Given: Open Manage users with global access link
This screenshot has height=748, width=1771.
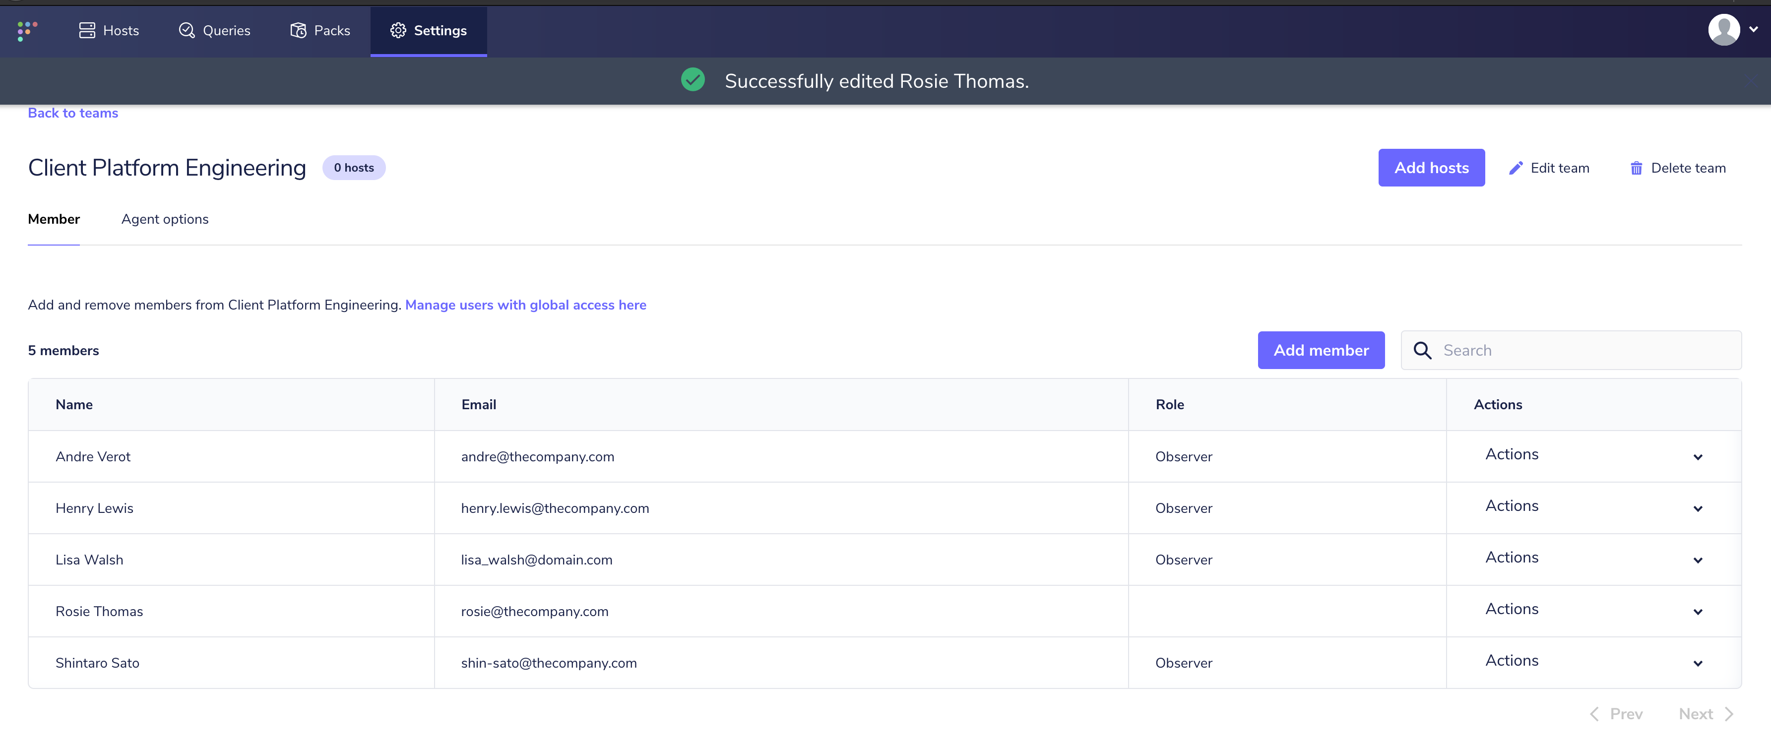Looking at the screenshot, I should click(x=525, y=305).
